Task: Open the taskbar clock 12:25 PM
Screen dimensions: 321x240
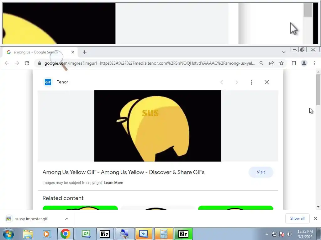Action: coord(305,234)
